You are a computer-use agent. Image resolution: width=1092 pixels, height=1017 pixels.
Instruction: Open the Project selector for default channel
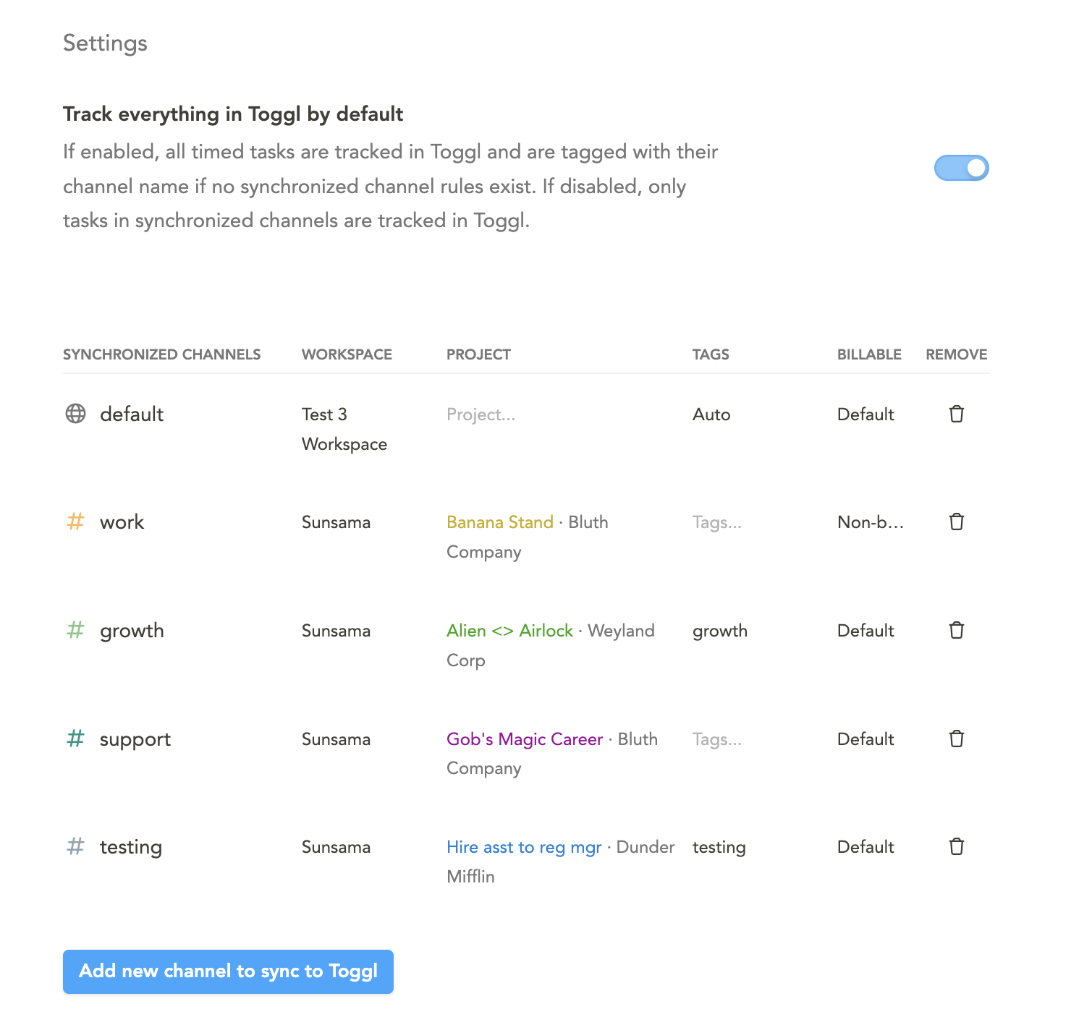point(481,414)
